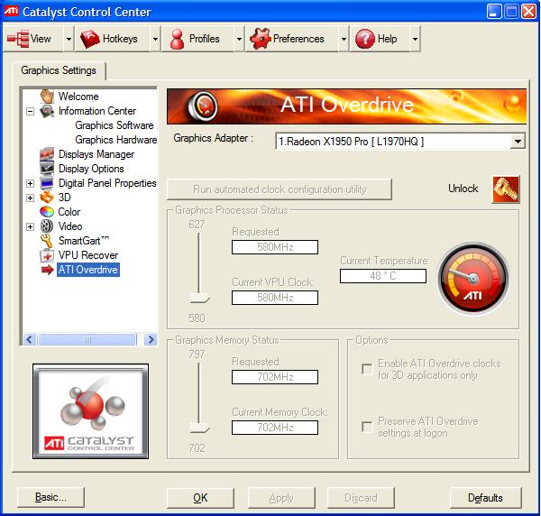Open the Hotkeys toolbar menu

tap(113, 39)
